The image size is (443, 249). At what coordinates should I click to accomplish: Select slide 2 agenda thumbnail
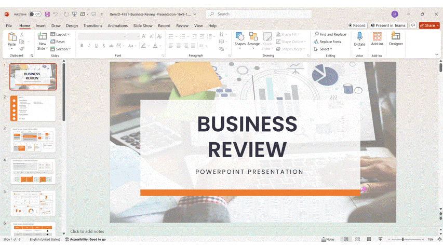pyautogui.click(x=33, y=108)
